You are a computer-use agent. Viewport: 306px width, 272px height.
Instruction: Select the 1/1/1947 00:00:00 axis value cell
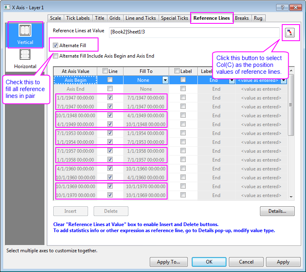tap(75, 98)
